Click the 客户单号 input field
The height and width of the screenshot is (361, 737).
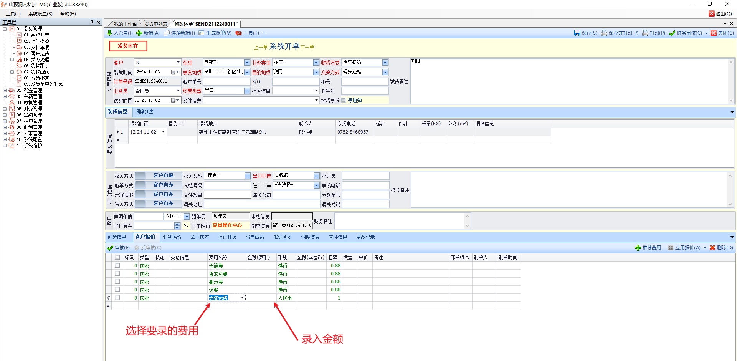point(226,81)
